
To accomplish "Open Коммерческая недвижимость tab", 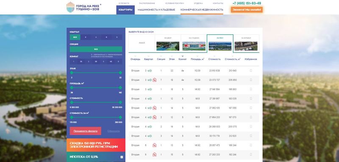I will [202, 10].
